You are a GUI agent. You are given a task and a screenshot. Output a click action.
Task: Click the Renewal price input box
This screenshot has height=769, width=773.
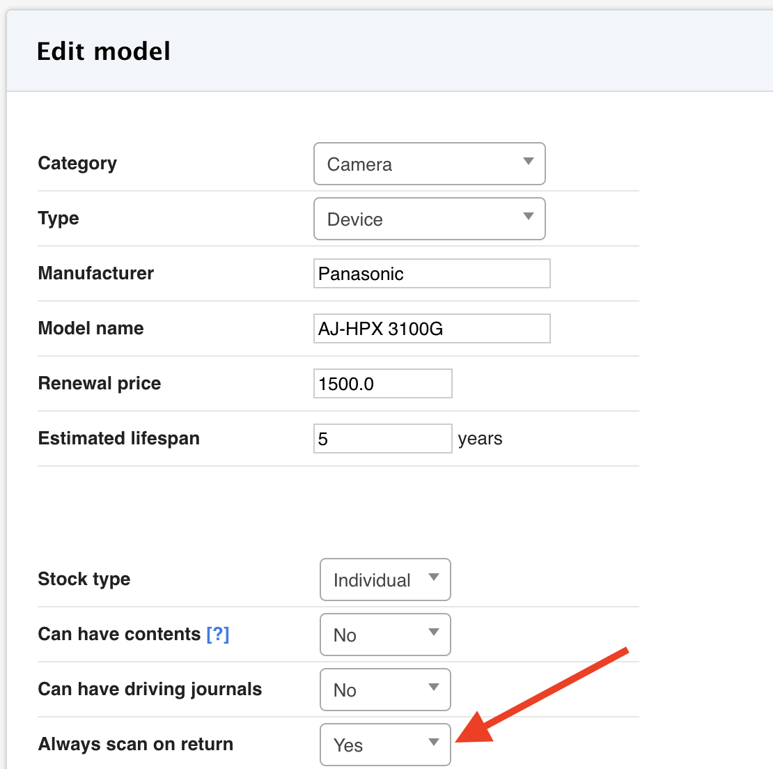pos(382,384)
